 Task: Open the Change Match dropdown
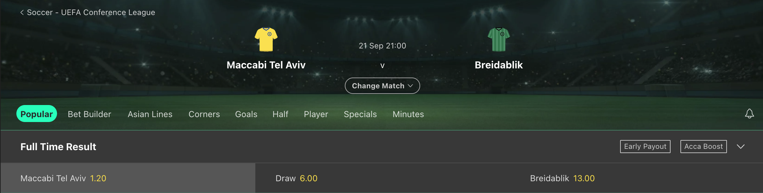click(382, 86)
